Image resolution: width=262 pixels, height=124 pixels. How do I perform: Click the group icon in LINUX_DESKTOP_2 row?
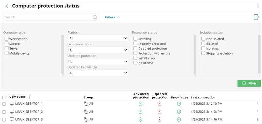point(86,112)
